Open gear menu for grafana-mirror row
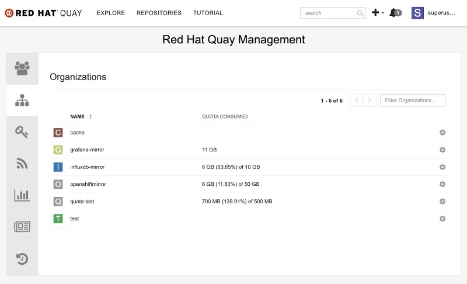The image size is (467, 284). [x=442, y=150]
